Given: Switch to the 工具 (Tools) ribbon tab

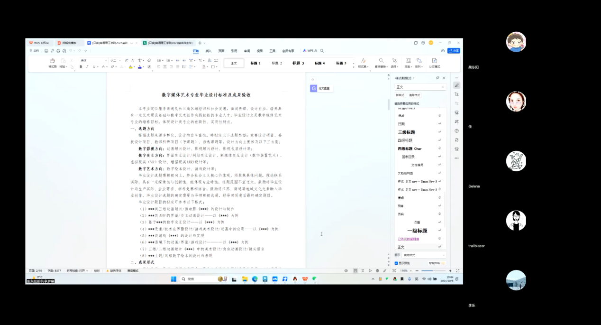Looking at the screenshot, I should (273, 51).
